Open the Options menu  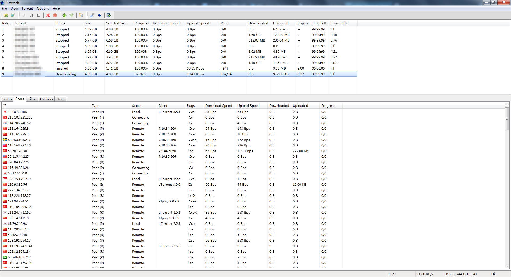(43, 8)
